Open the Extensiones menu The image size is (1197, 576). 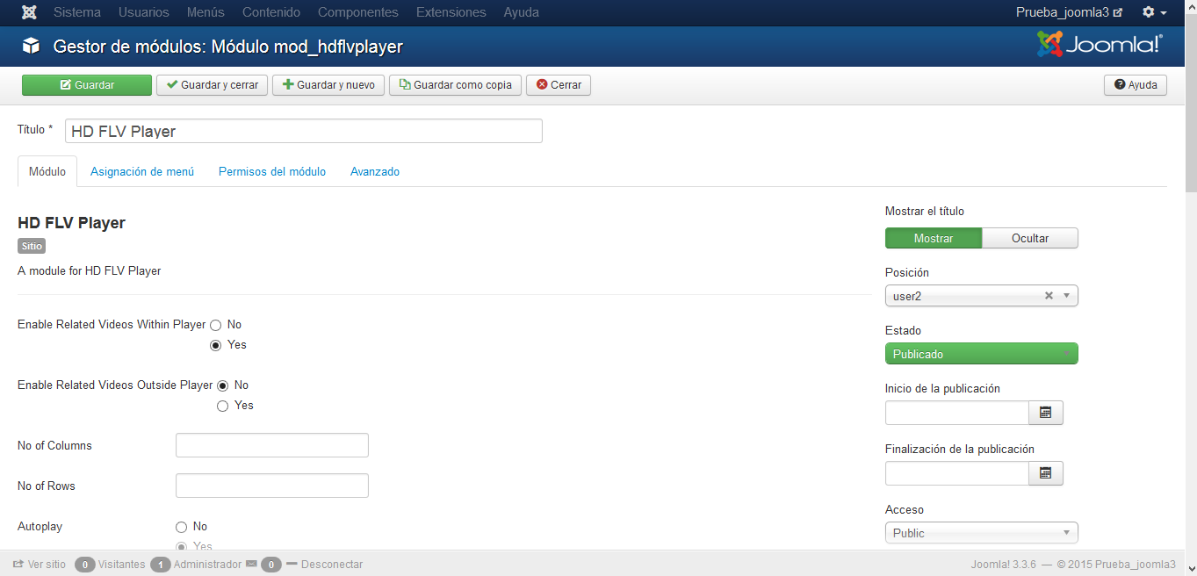click(451, 12)
